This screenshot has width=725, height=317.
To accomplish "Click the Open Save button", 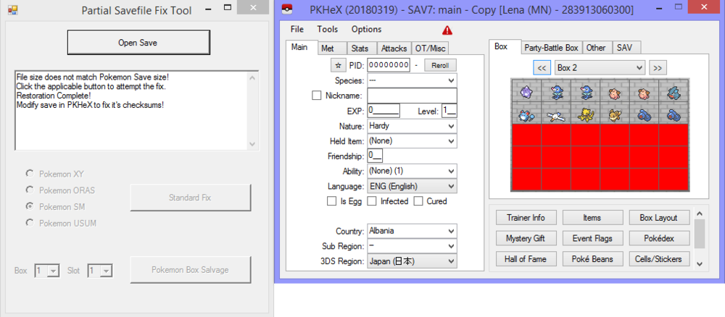I will pos(138,43).
